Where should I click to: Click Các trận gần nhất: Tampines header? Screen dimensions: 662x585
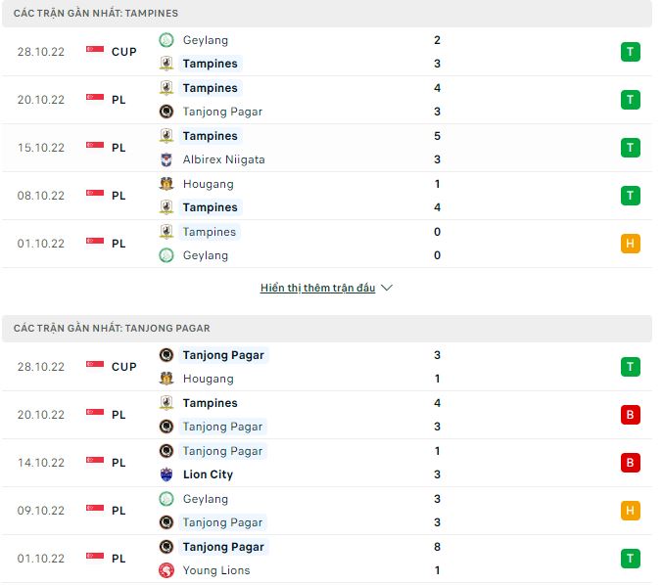tap(96, 14)
